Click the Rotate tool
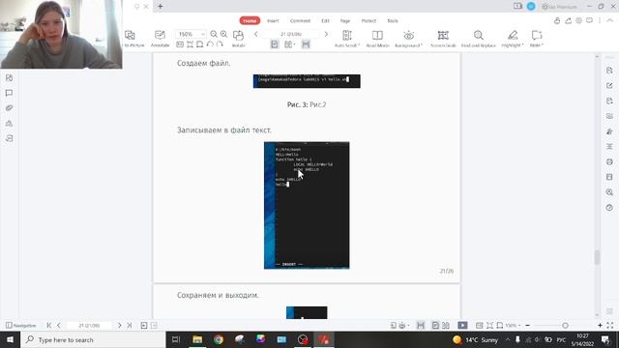Screen dimensions: 619x348 239,39
